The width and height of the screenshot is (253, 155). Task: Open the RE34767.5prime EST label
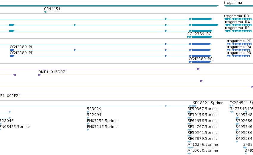tap(202, 127)
